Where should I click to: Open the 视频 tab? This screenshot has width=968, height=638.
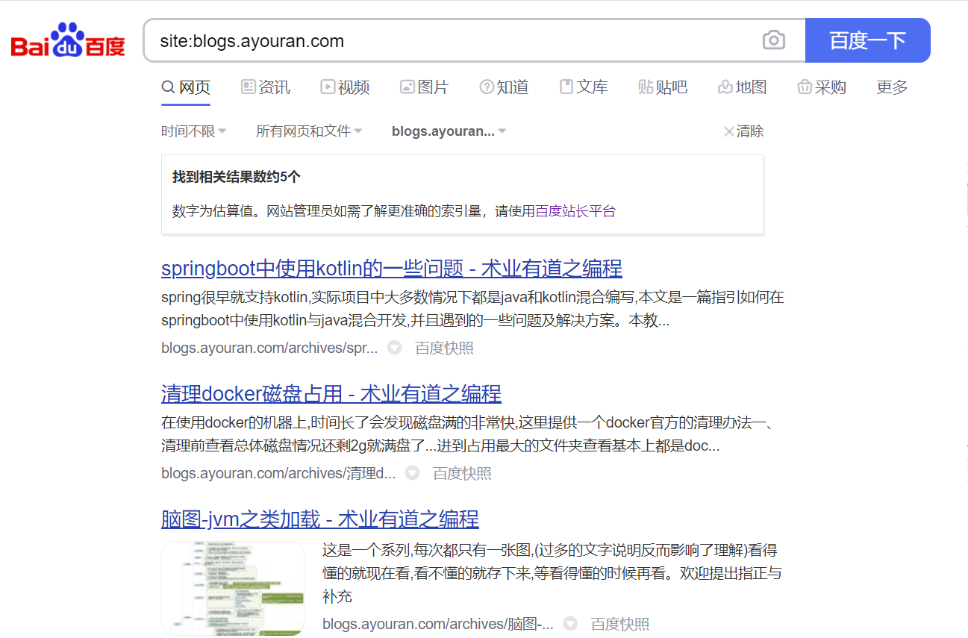pyautogui.click(x=346, y=87)
